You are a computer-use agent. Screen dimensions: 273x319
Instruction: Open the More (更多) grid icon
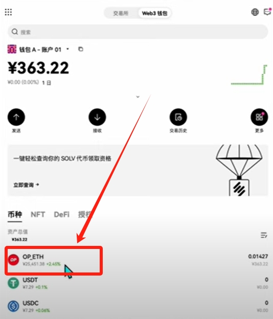coord(259,117)
